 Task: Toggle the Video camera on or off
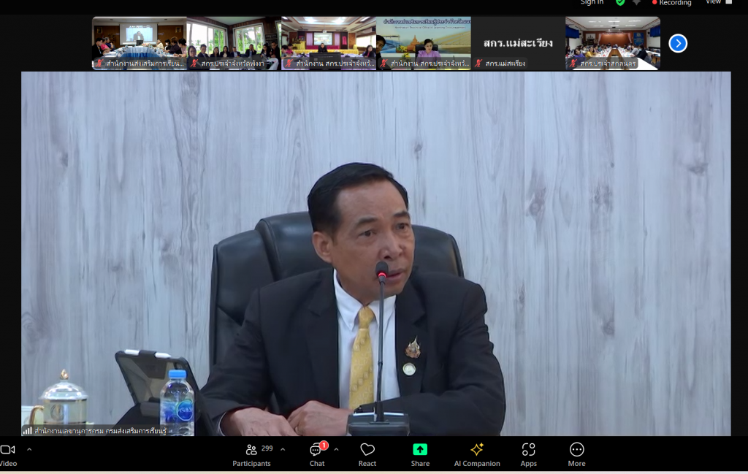7,454
